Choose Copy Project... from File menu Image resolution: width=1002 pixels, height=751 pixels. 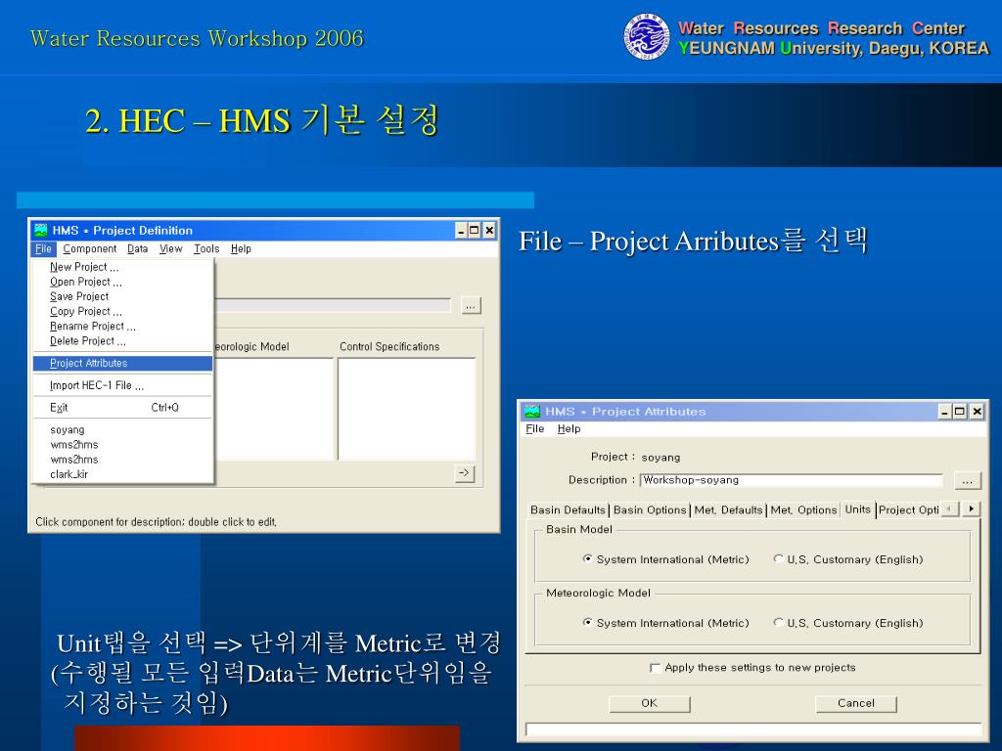tap(122, 311)
